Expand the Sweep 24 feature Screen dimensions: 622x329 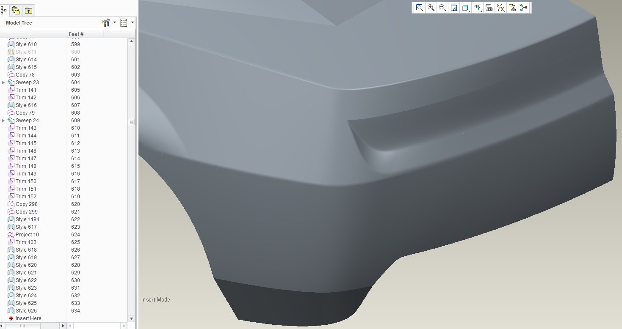3,121
